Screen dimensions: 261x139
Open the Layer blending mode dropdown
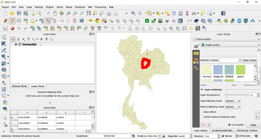click(x=233, y=101)
